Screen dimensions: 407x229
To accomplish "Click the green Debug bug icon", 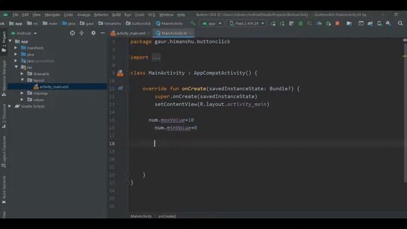I will (x=300, y=24).
